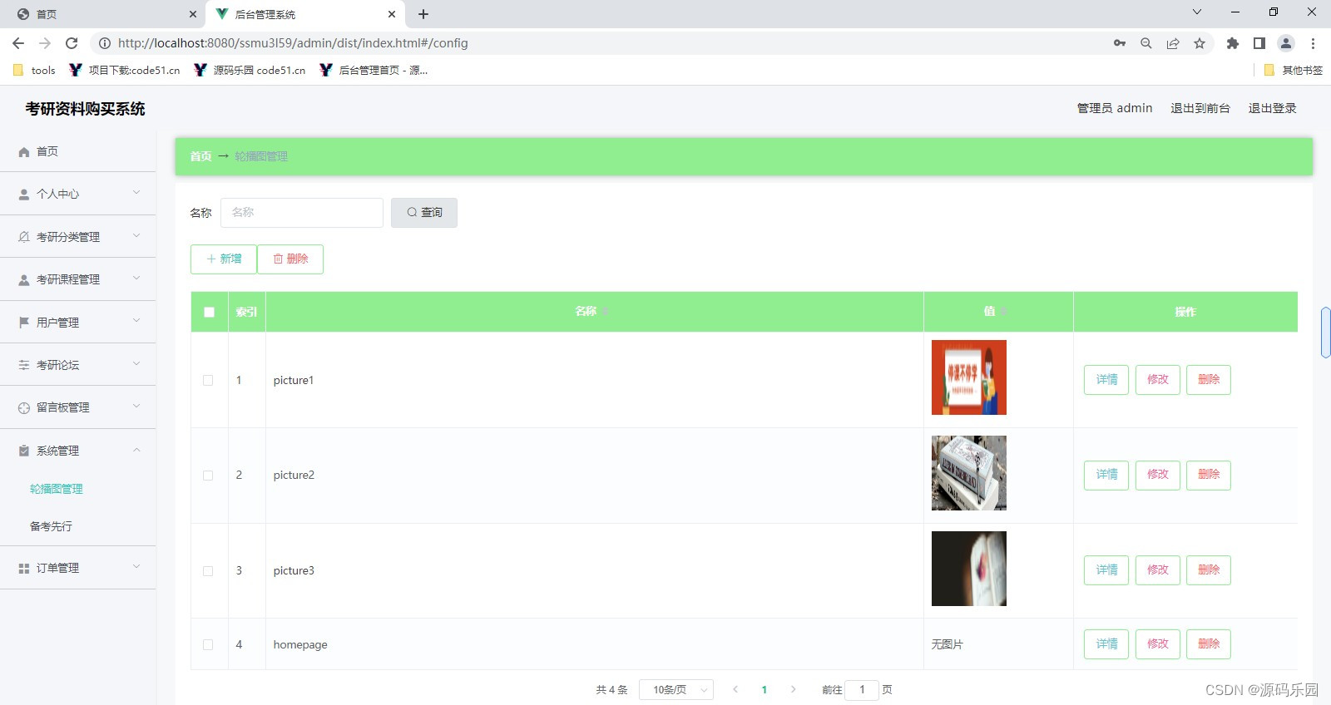Open the 其他书签 bookmarks folder
The width and height of the screenshot is (1331, 705).
tap(1293, 71)
